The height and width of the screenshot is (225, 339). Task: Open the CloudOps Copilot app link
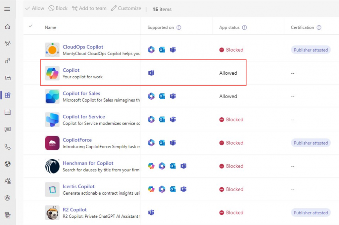[83, 47]
